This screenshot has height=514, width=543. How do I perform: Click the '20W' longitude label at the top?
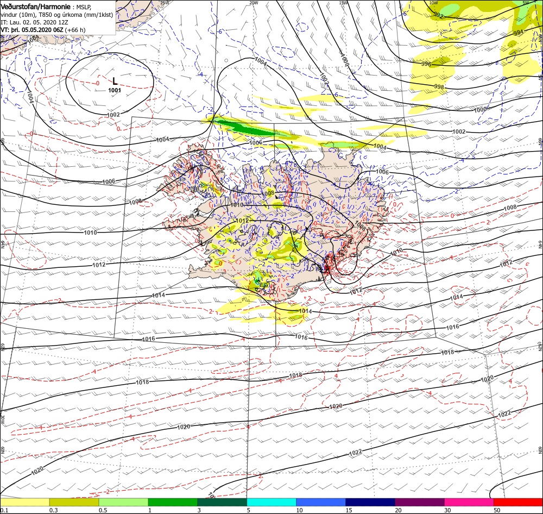254,3
